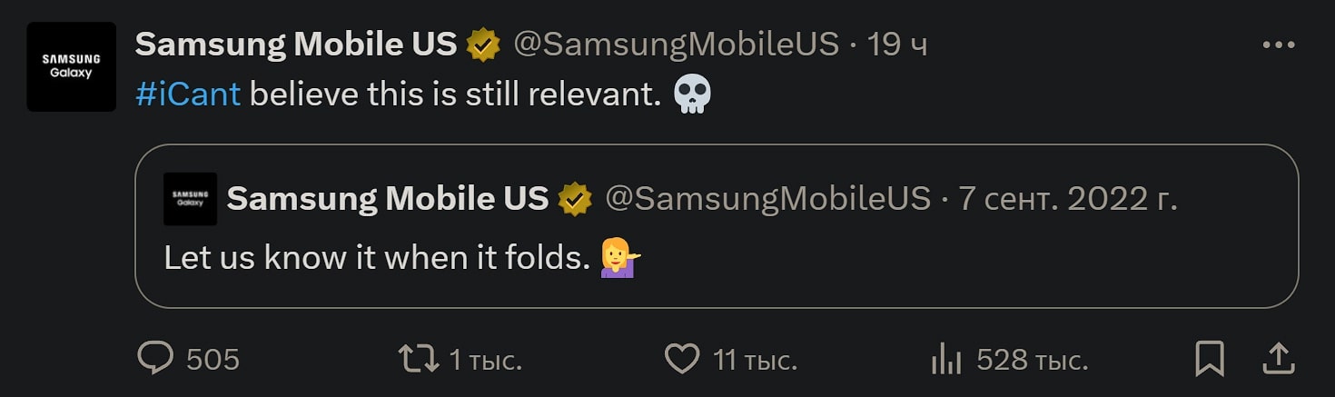Bookmark this tweet
Image resolution: width=1335 pixels, height=397 pixels.
pos(1210,359)
